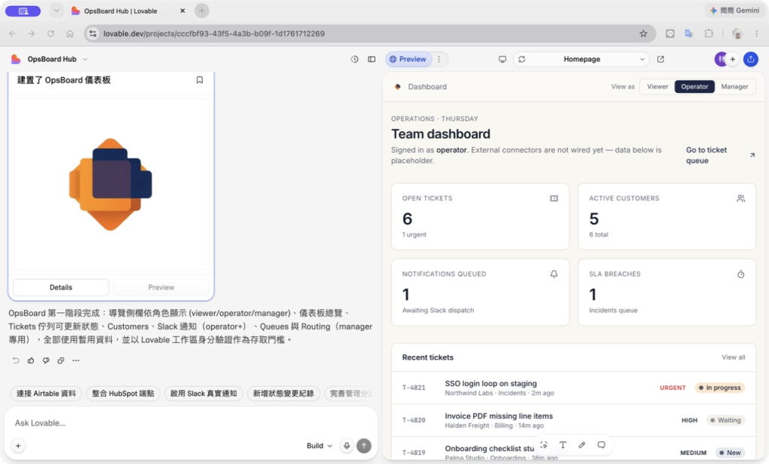Copy the response message
The height and width of the screenshot is (464, 769).
click(x=61, y=360)
